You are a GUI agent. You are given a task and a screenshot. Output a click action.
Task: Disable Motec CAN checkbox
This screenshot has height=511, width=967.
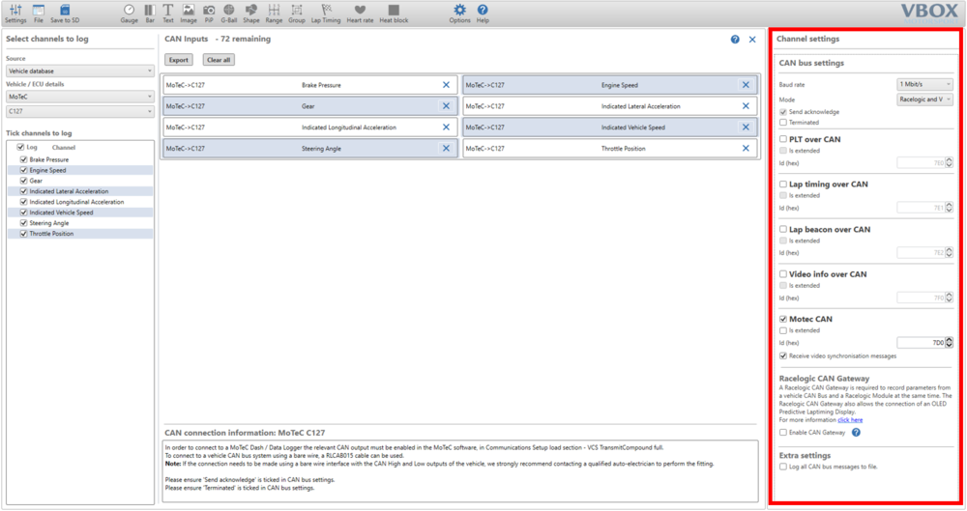tap(783, 320)
